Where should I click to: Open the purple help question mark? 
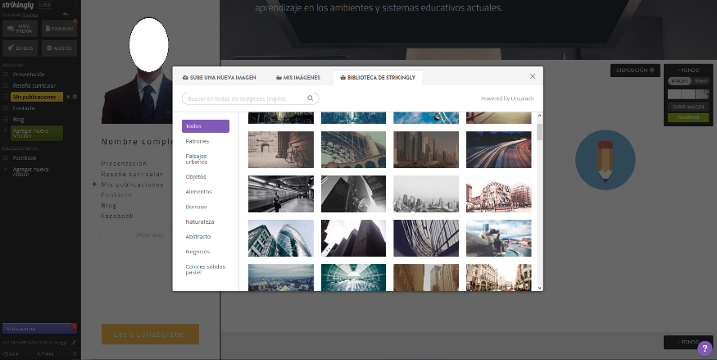pyautogui.click(x=706, y=349)
